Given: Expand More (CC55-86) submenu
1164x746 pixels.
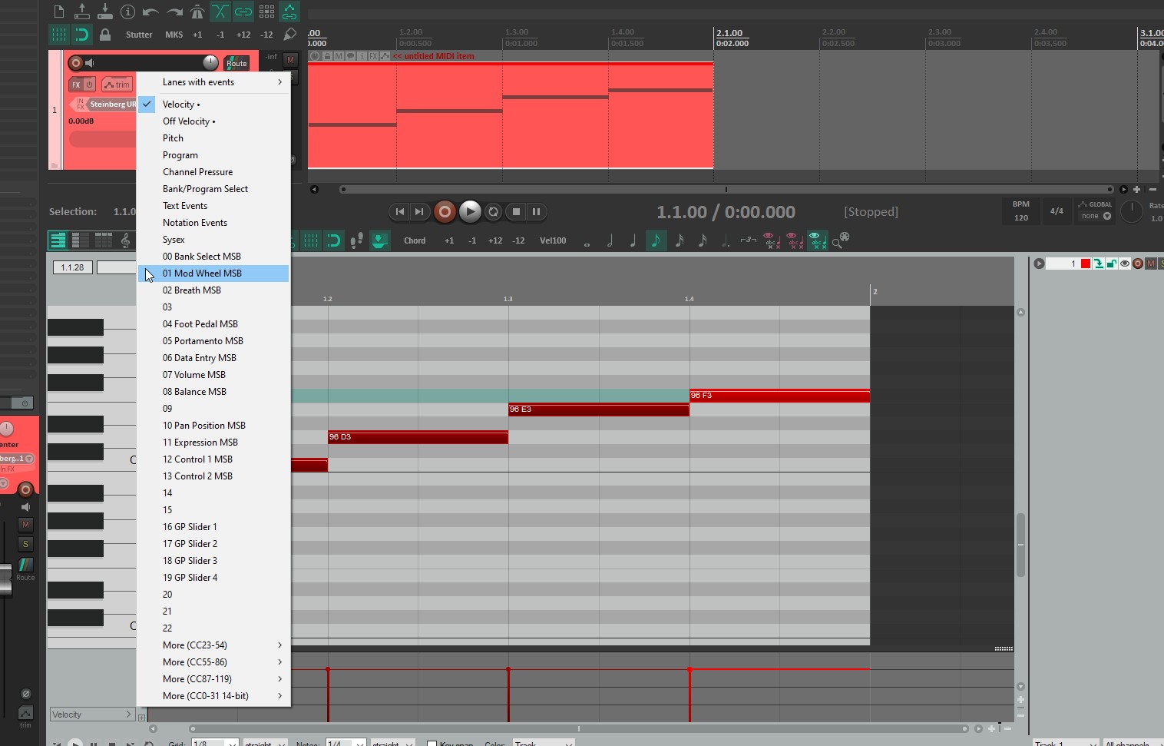Looking at the screenshot, I should pyautogui.click(x=214, y=662).
